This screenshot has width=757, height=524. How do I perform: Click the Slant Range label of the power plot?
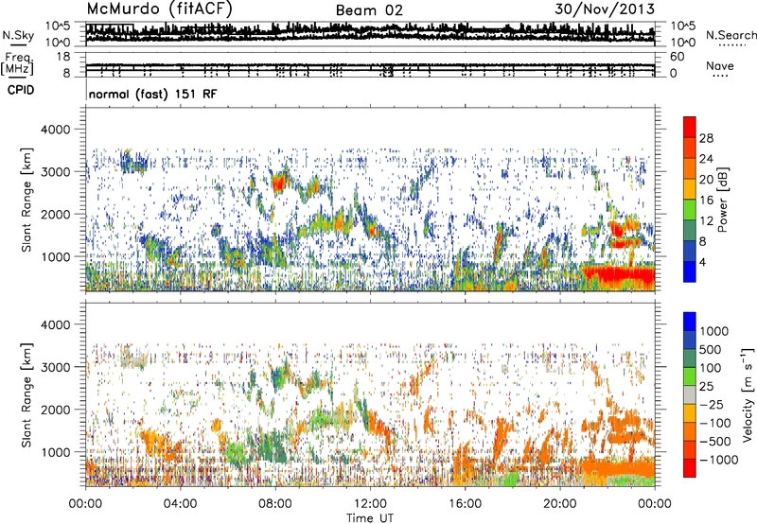tap(26, 200)
